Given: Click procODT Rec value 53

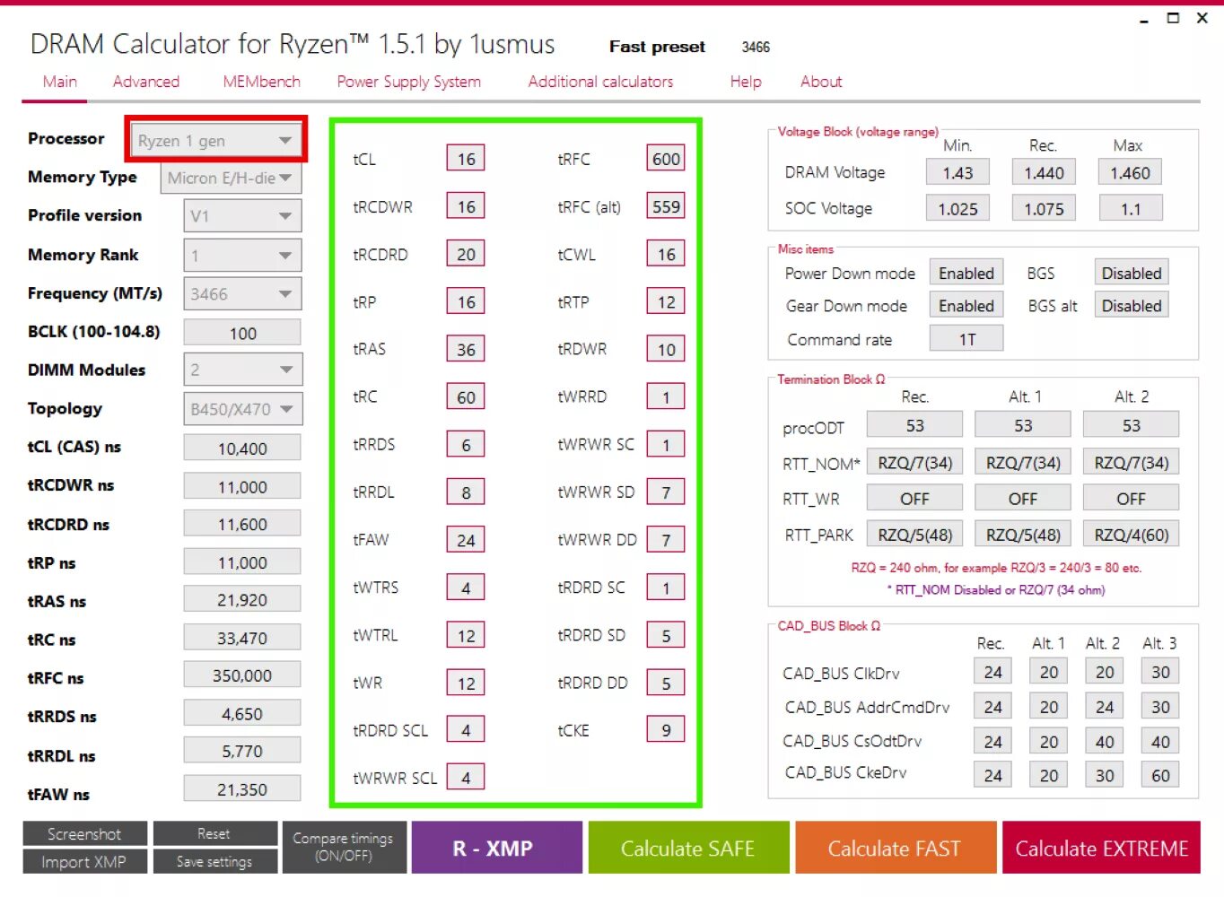Looking at the screenshot, I should (x=914, y=425).
